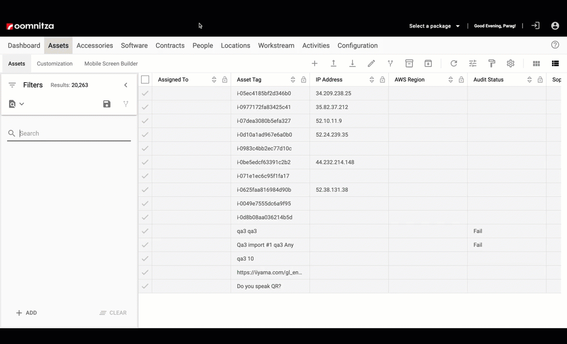Open the gear settings icon in toolbar
This screenshot has width=567, height=344.
(510, 64)
